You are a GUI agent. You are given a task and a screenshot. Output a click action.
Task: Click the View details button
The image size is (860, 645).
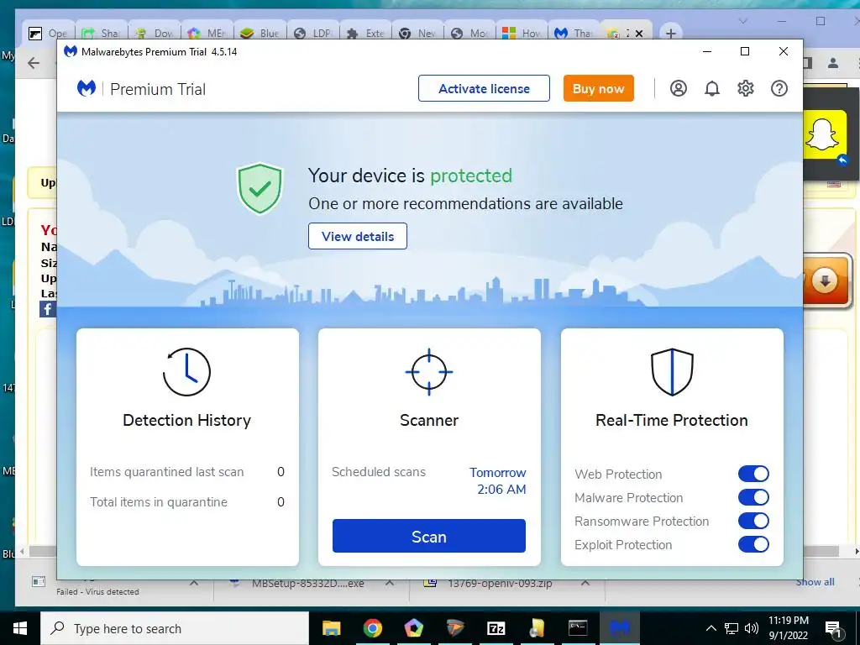(x=358, y=236)
